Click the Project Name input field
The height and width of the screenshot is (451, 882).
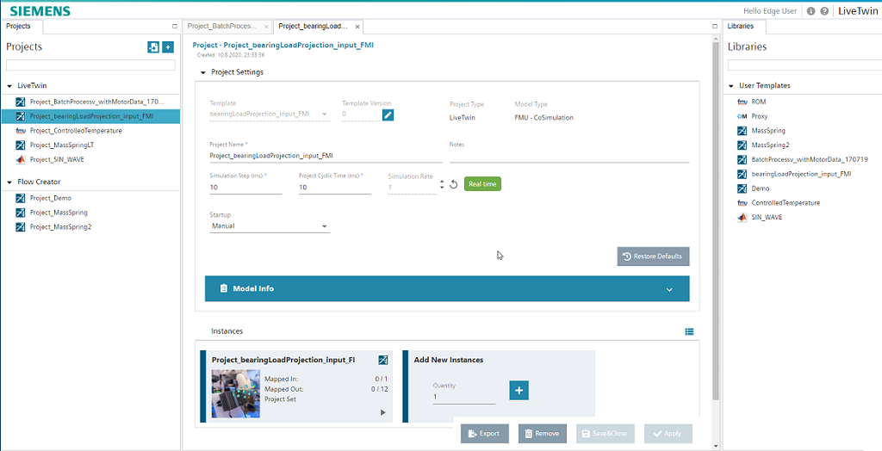326,156
